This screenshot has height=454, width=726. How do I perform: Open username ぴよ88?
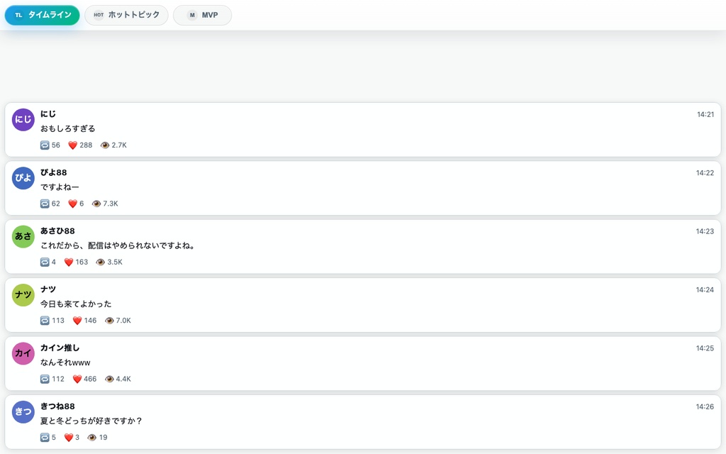(54, 172)
